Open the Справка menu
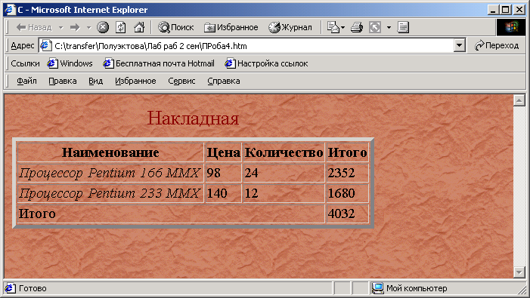This screenshot has height=298, width=530. [x=224, y=81]
